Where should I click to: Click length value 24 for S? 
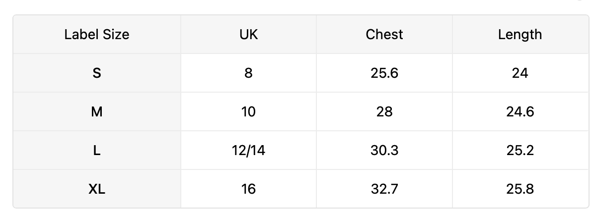(520, 73)
